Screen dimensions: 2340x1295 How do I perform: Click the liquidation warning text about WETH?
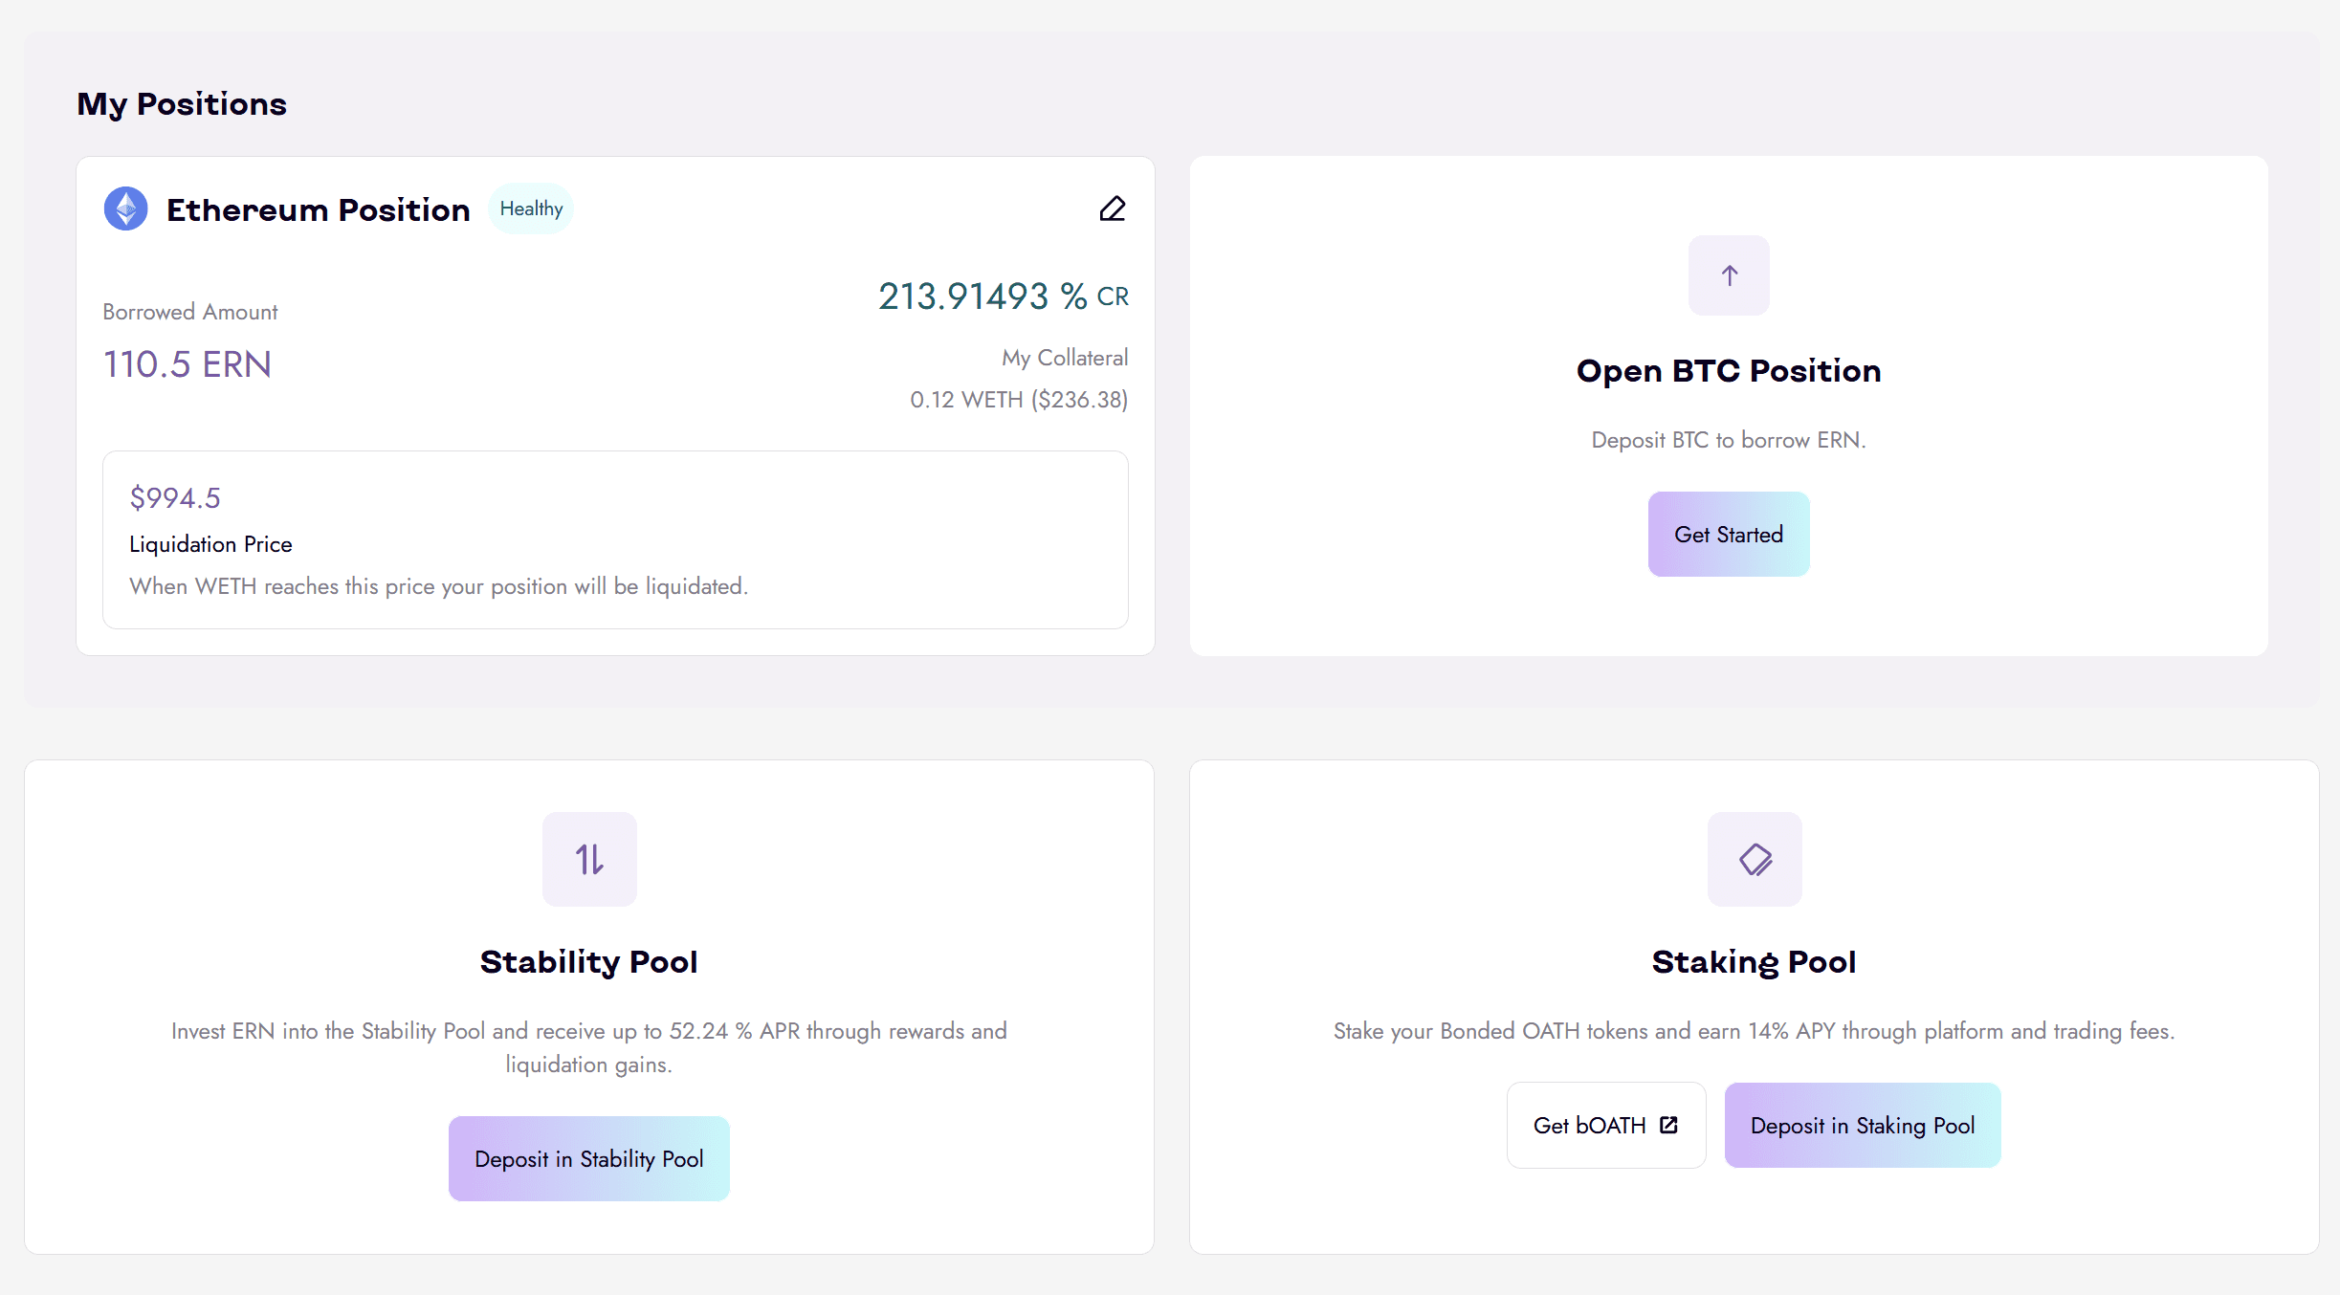pyautogui.click(x=439, y=586)
